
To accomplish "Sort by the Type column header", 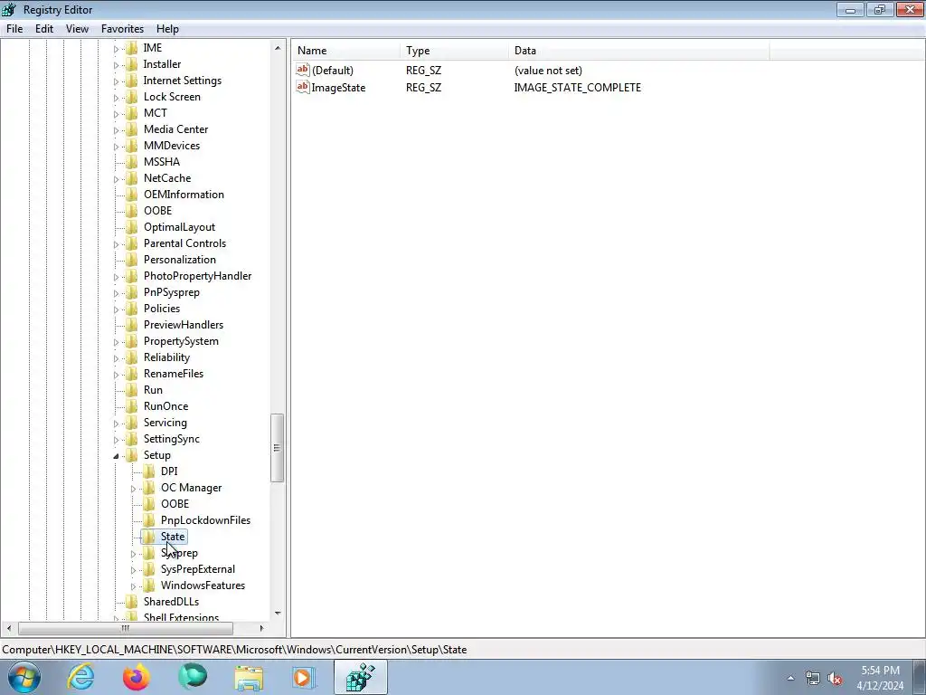I will tap(454, 51).
